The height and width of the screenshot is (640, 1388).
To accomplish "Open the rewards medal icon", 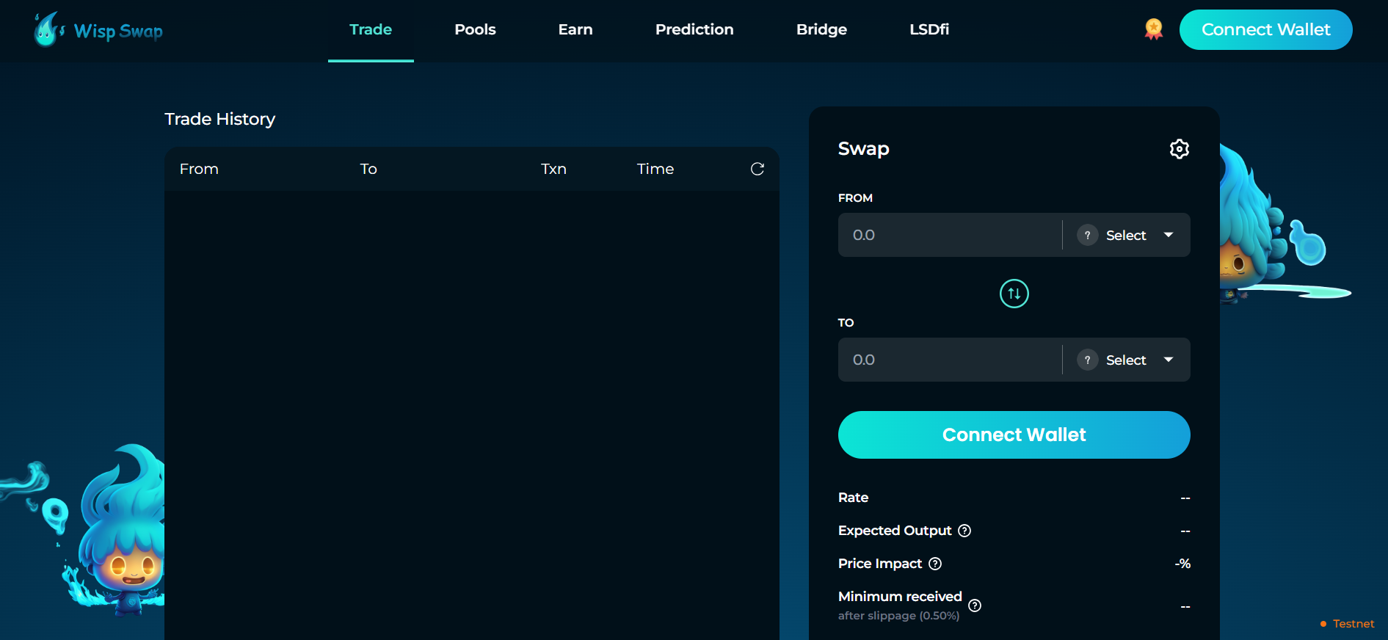I will tap(1154, 29).
